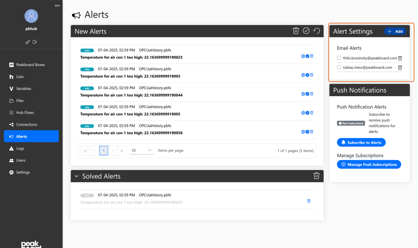
Task: Collapse the sidebar with the top arrows
Action: (x=57, y=5)
